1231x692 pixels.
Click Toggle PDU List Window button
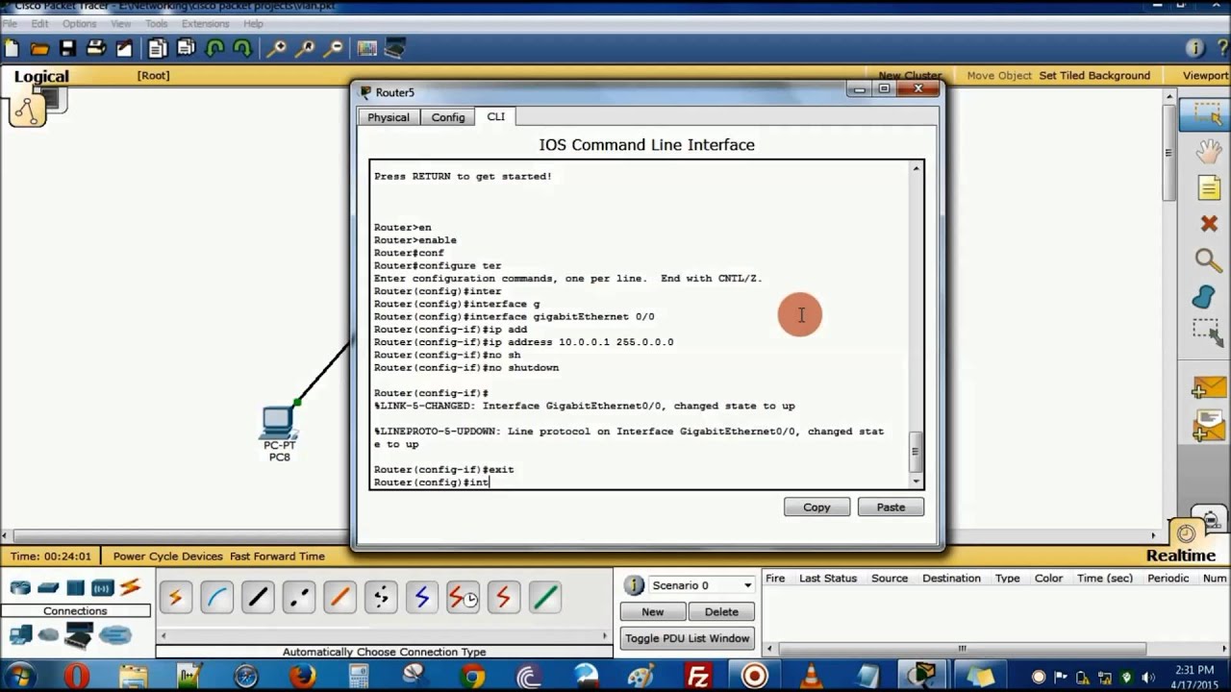pyautogui.click(x=688, y=638)
